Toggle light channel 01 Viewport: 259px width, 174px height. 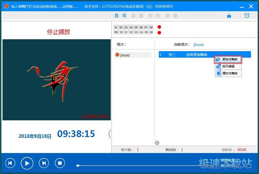tap(116, 27)
